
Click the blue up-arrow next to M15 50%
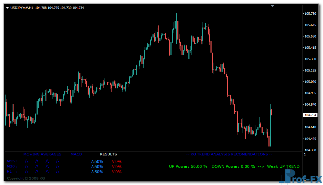[92, 161]
